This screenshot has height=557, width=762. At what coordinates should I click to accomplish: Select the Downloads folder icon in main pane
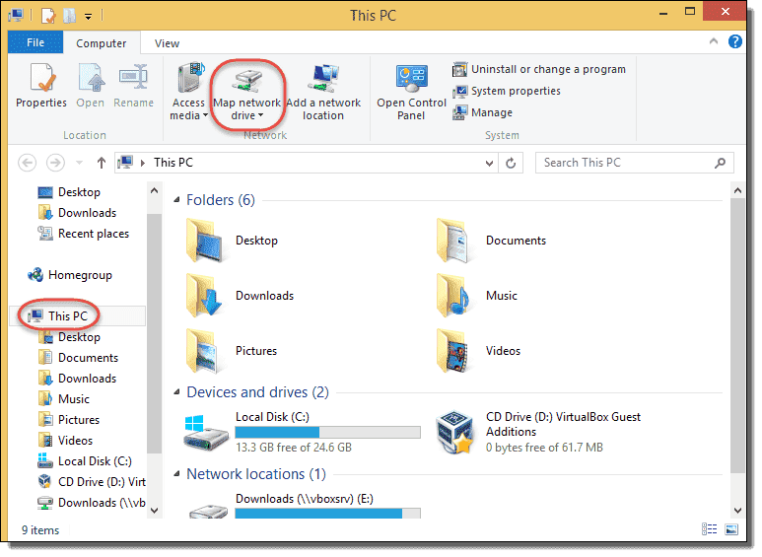coord(204,296)
